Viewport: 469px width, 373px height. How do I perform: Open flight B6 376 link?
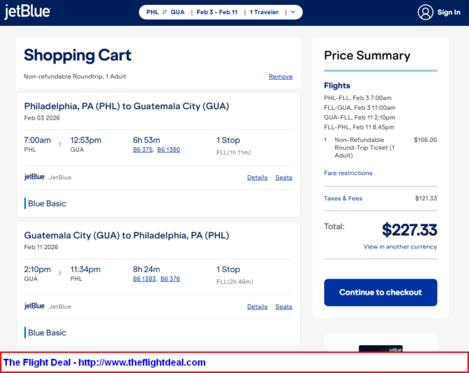tap(170, 279)
